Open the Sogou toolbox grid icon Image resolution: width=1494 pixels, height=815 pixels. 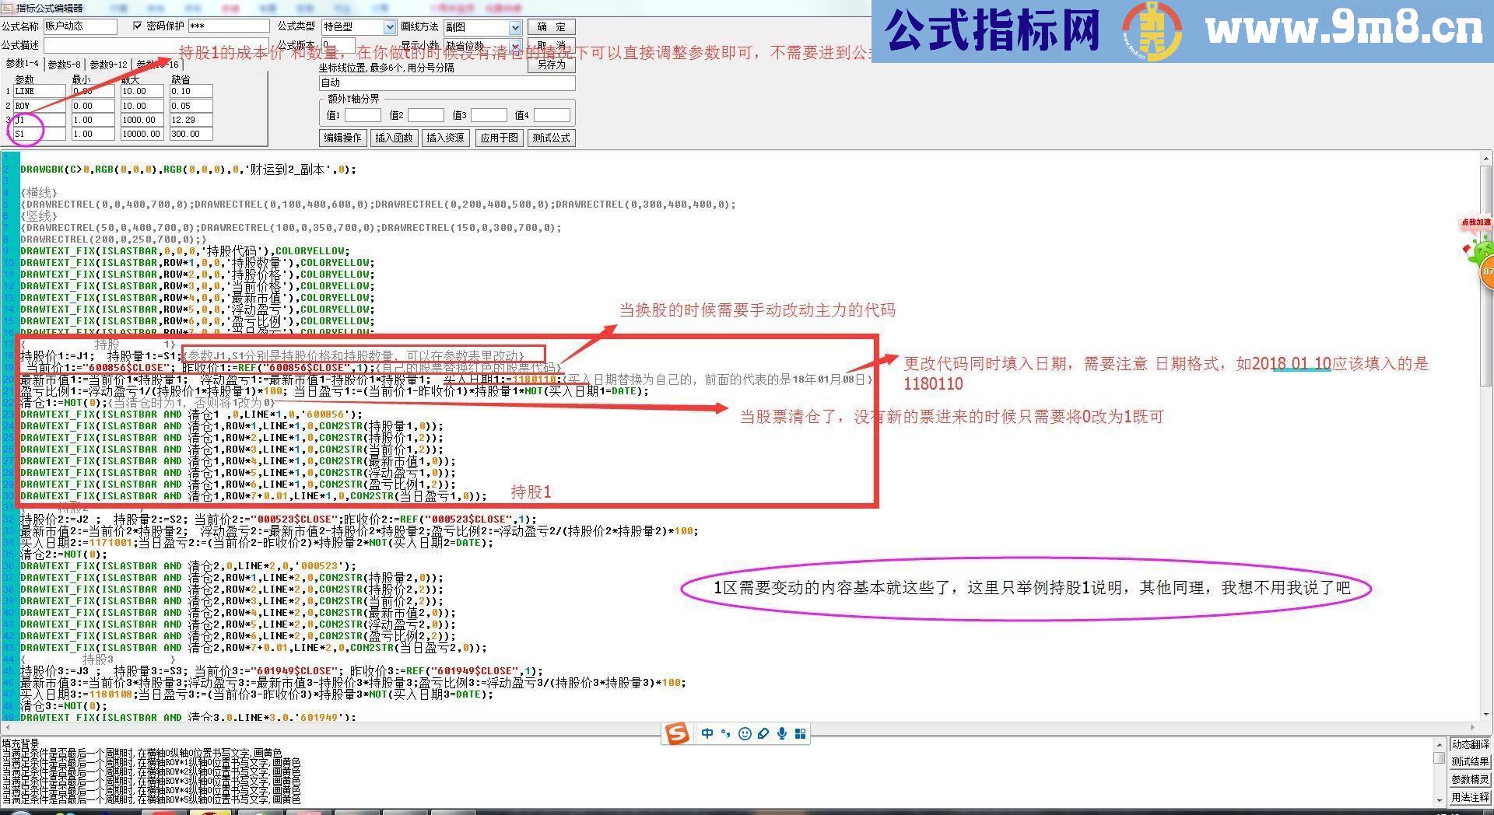point(800,733)
